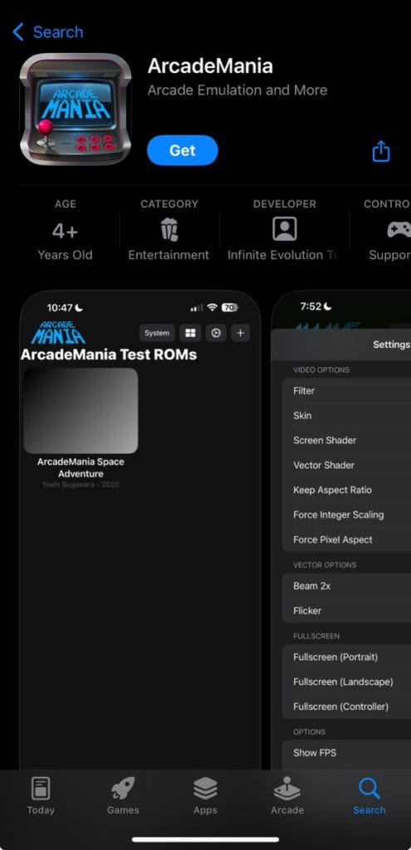Tap the back chevron arrow
This screenshot has width=411, height=850.
pyautogui.click(x=18, y=32)
